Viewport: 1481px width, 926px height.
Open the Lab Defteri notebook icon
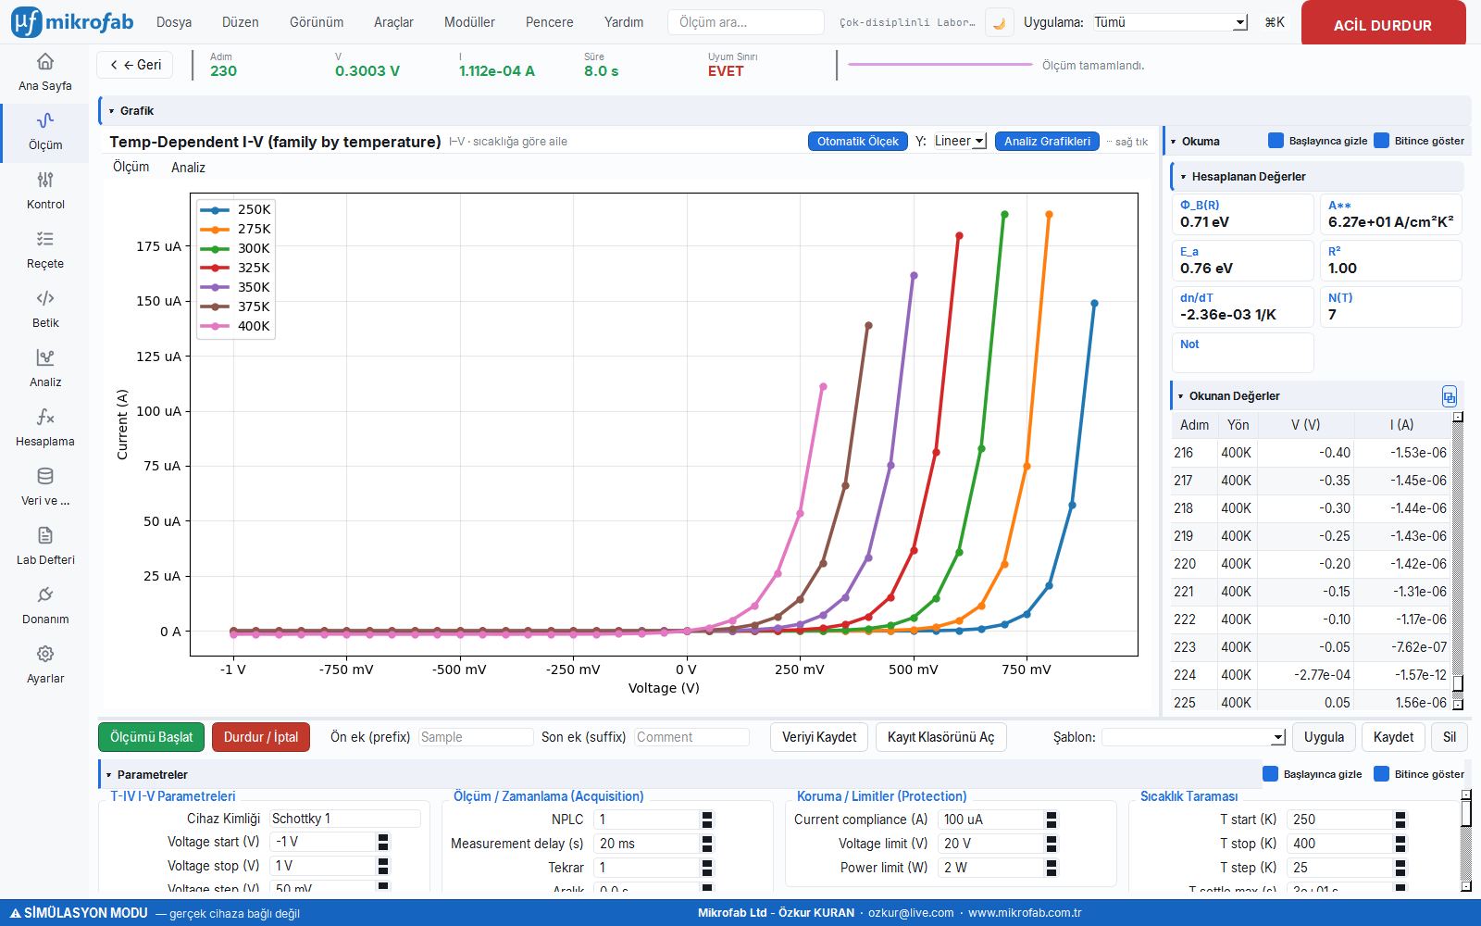tap(45, 535)
